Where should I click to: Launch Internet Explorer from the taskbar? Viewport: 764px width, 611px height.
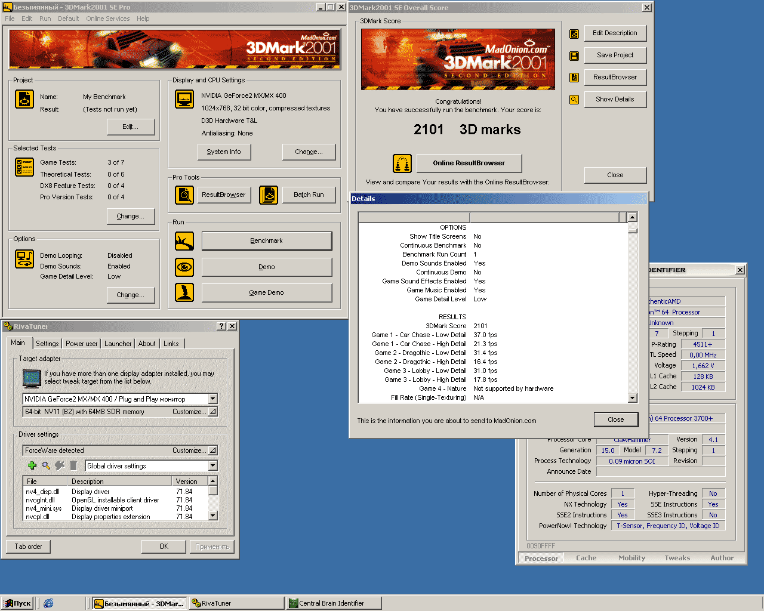coord(48,603)
